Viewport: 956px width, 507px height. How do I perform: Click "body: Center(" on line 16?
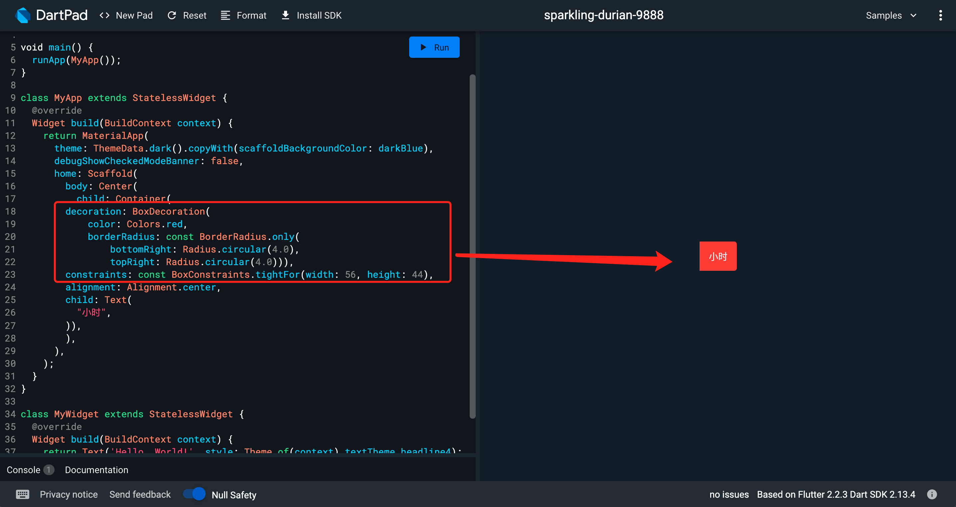pos(101,186)
